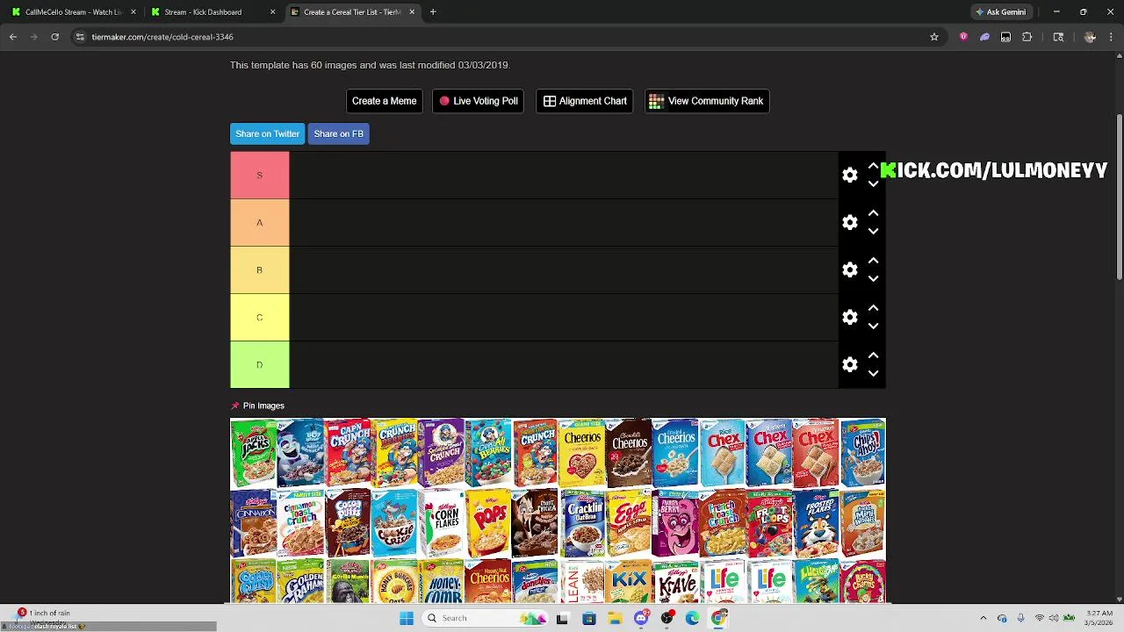The image size is (1124, 632).
Task: Click the light orange B tier label
Action: pyautogui.click(x=259, y=269)
